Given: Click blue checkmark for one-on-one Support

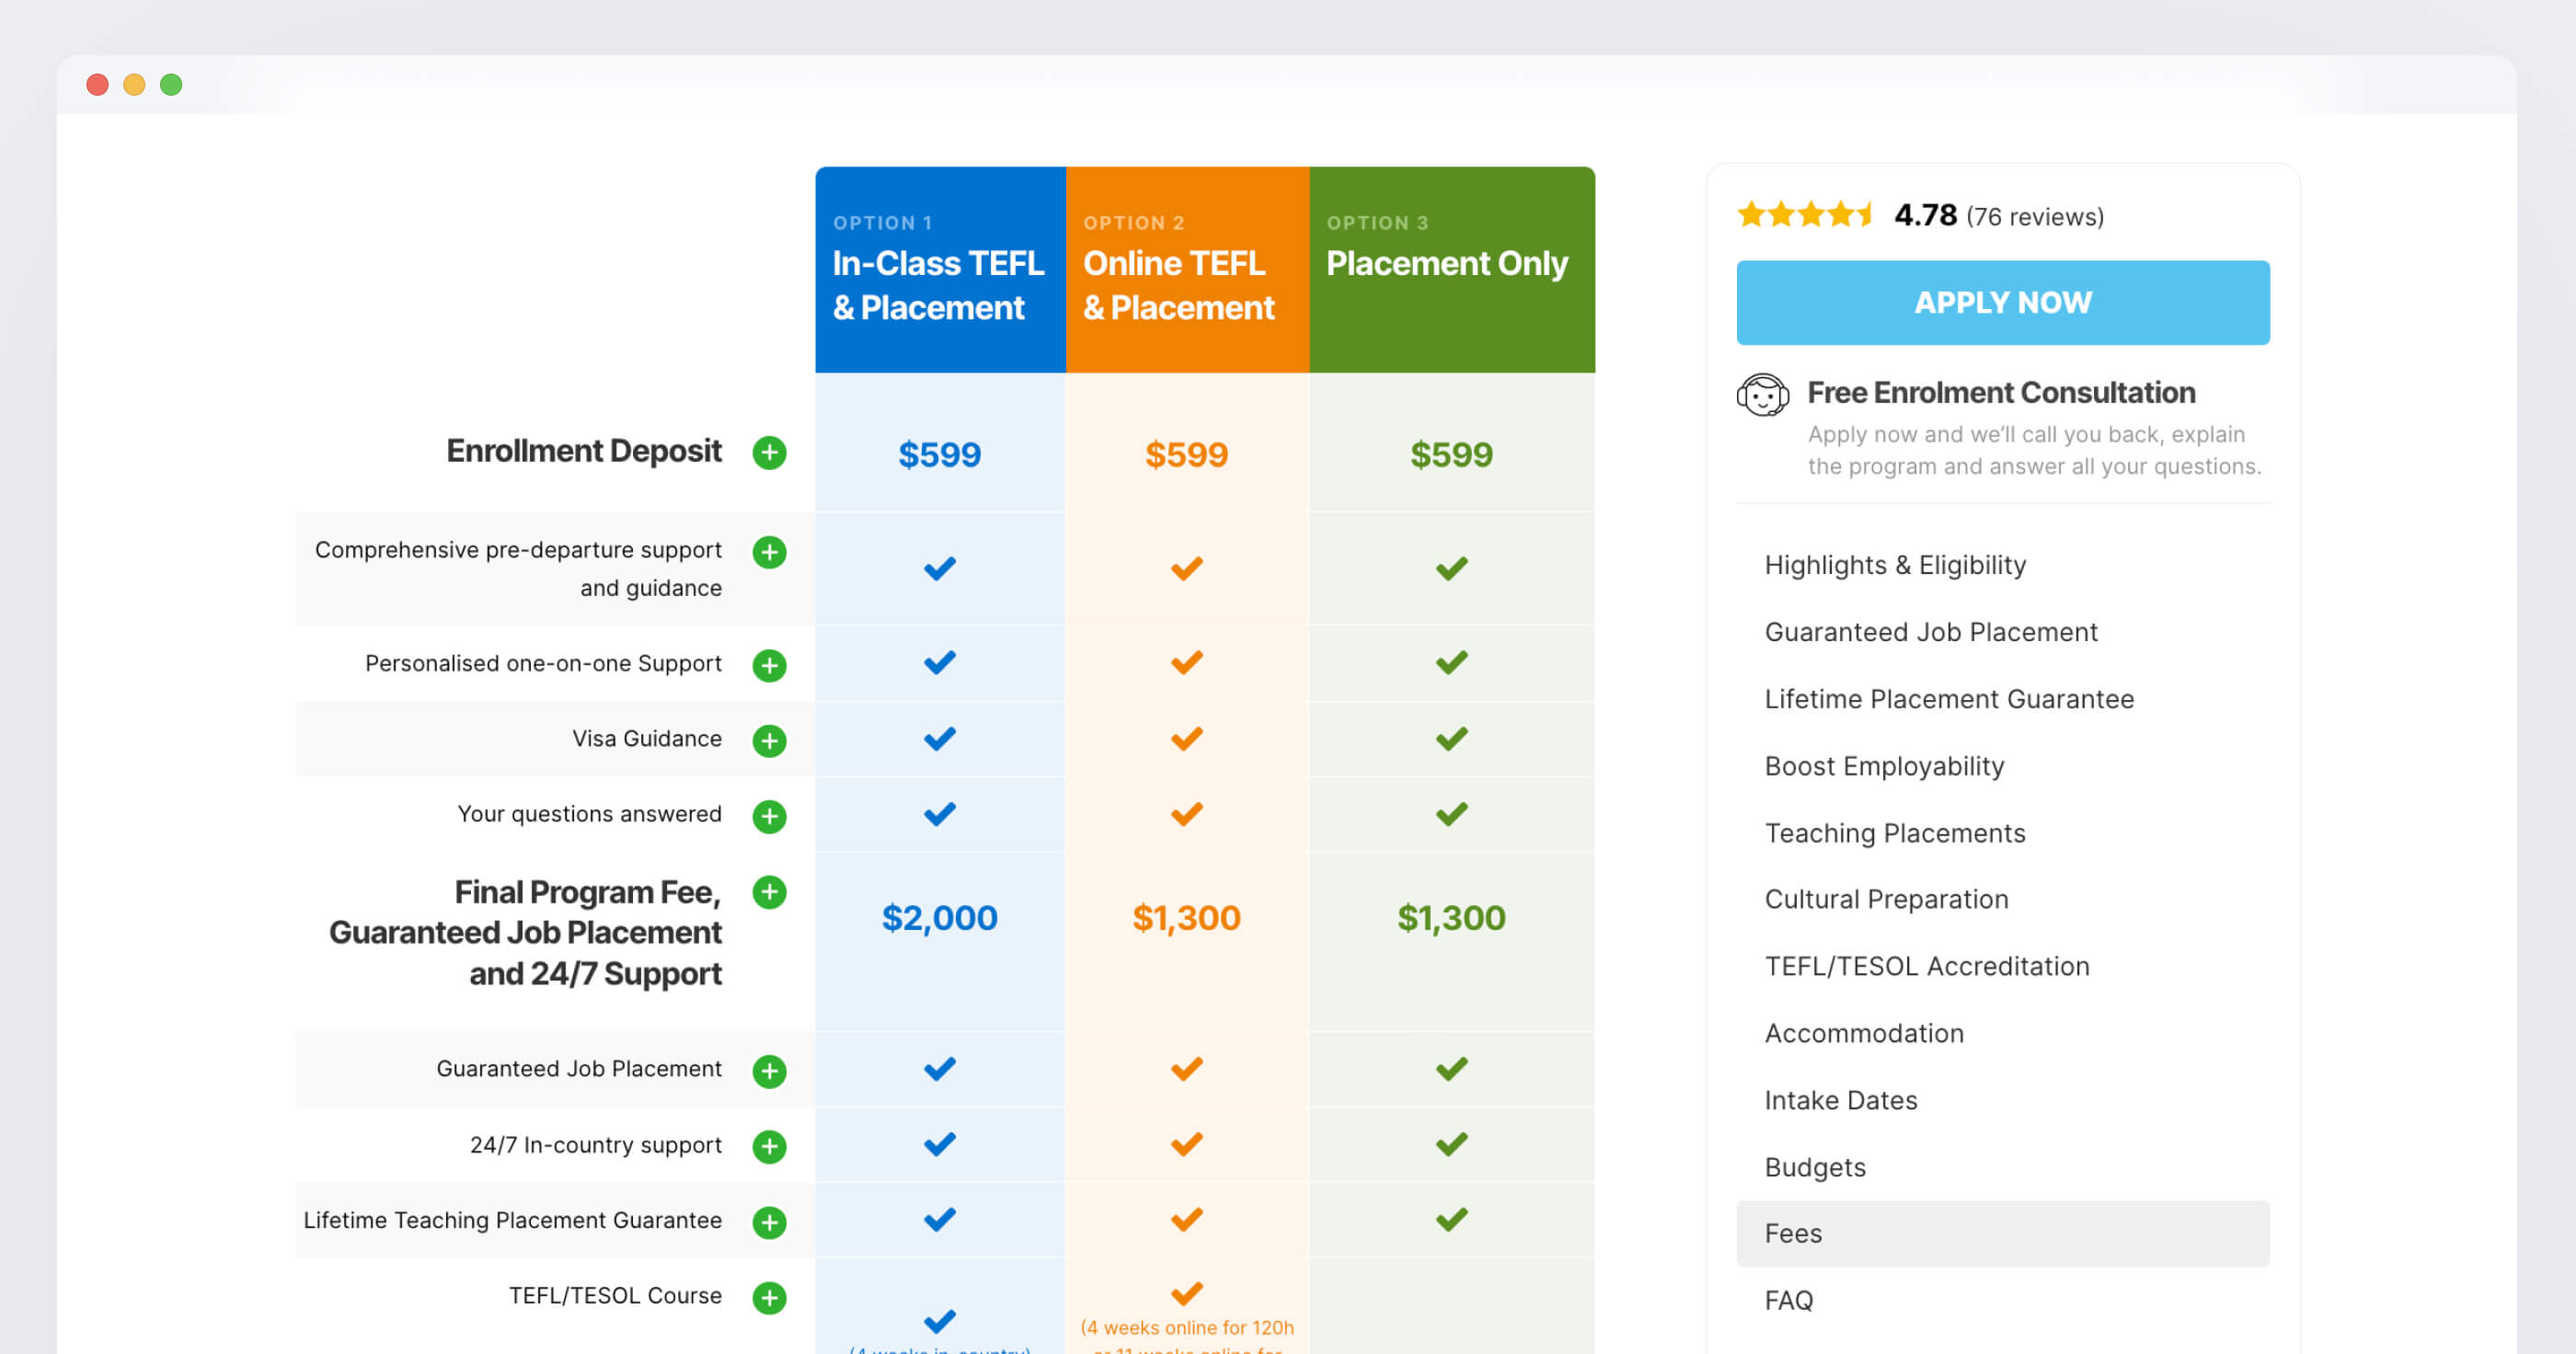Looking at the screenshot, I should pyautogui.click(x=939, y=663).
